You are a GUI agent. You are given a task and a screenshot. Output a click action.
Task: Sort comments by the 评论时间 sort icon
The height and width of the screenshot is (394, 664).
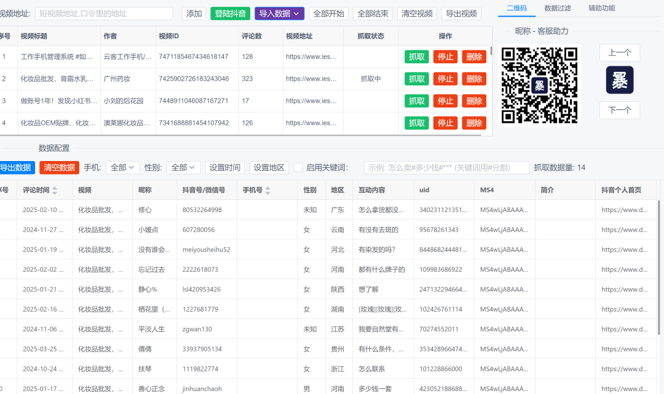(x=55, y=191)
